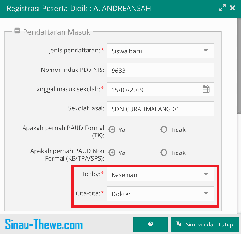This screenshot has width=241, height=236.
Task: Expand the Hobby dropdown arrow
Action: coord(206,174)
